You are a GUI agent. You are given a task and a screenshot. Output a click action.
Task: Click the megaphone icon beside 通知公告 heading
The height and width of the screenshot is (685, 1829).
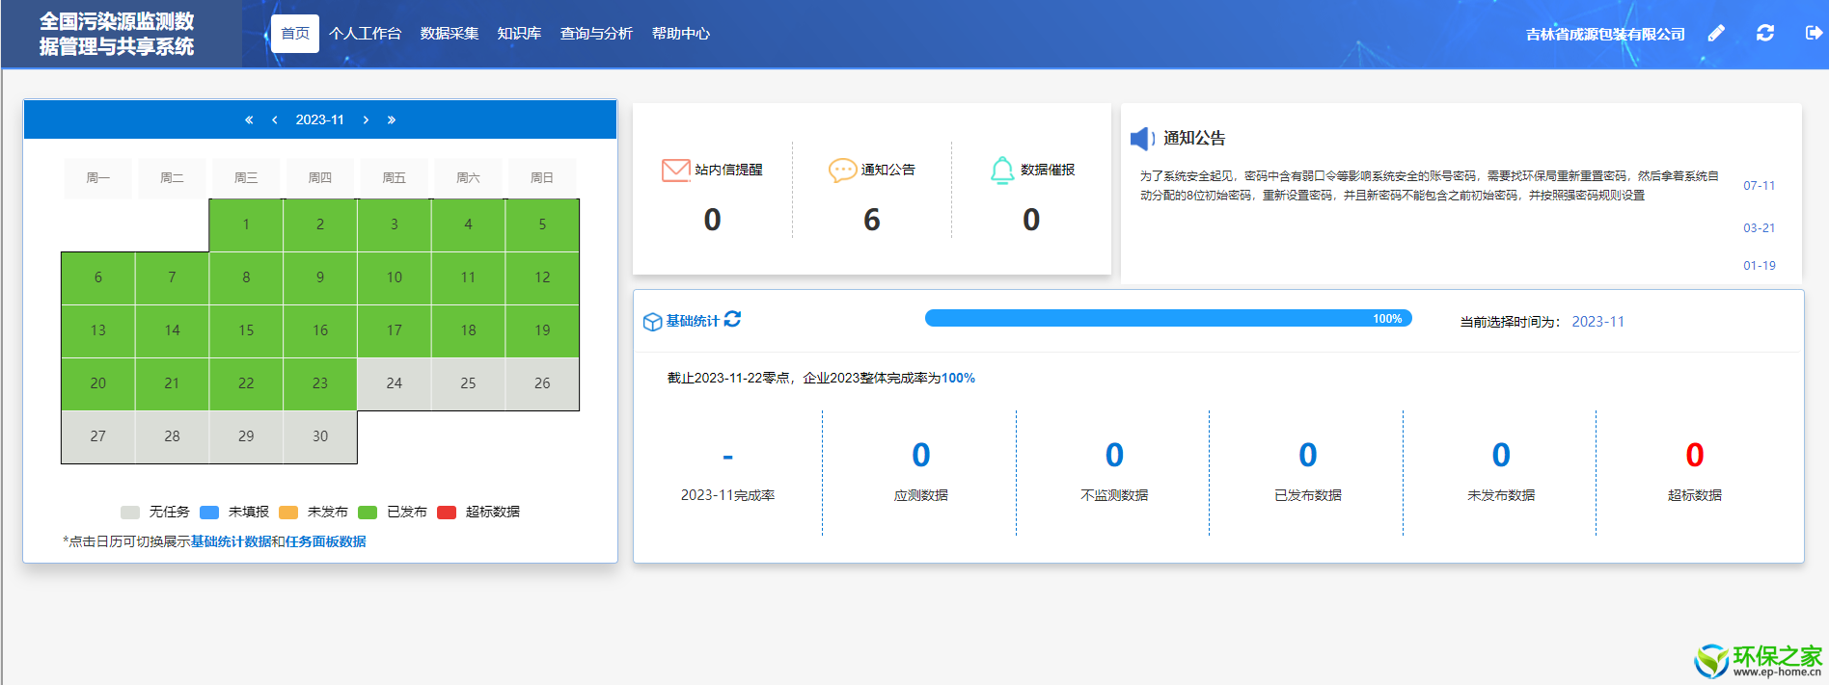1143,139
